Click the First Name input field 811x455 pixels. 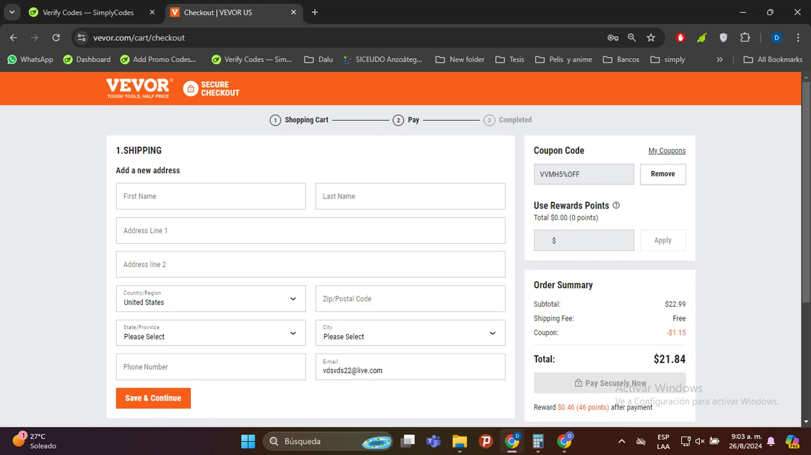click(211, 196)
